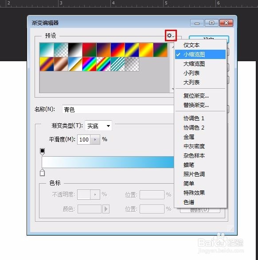Click the 名称 field containing 青色

click(118, 110)
